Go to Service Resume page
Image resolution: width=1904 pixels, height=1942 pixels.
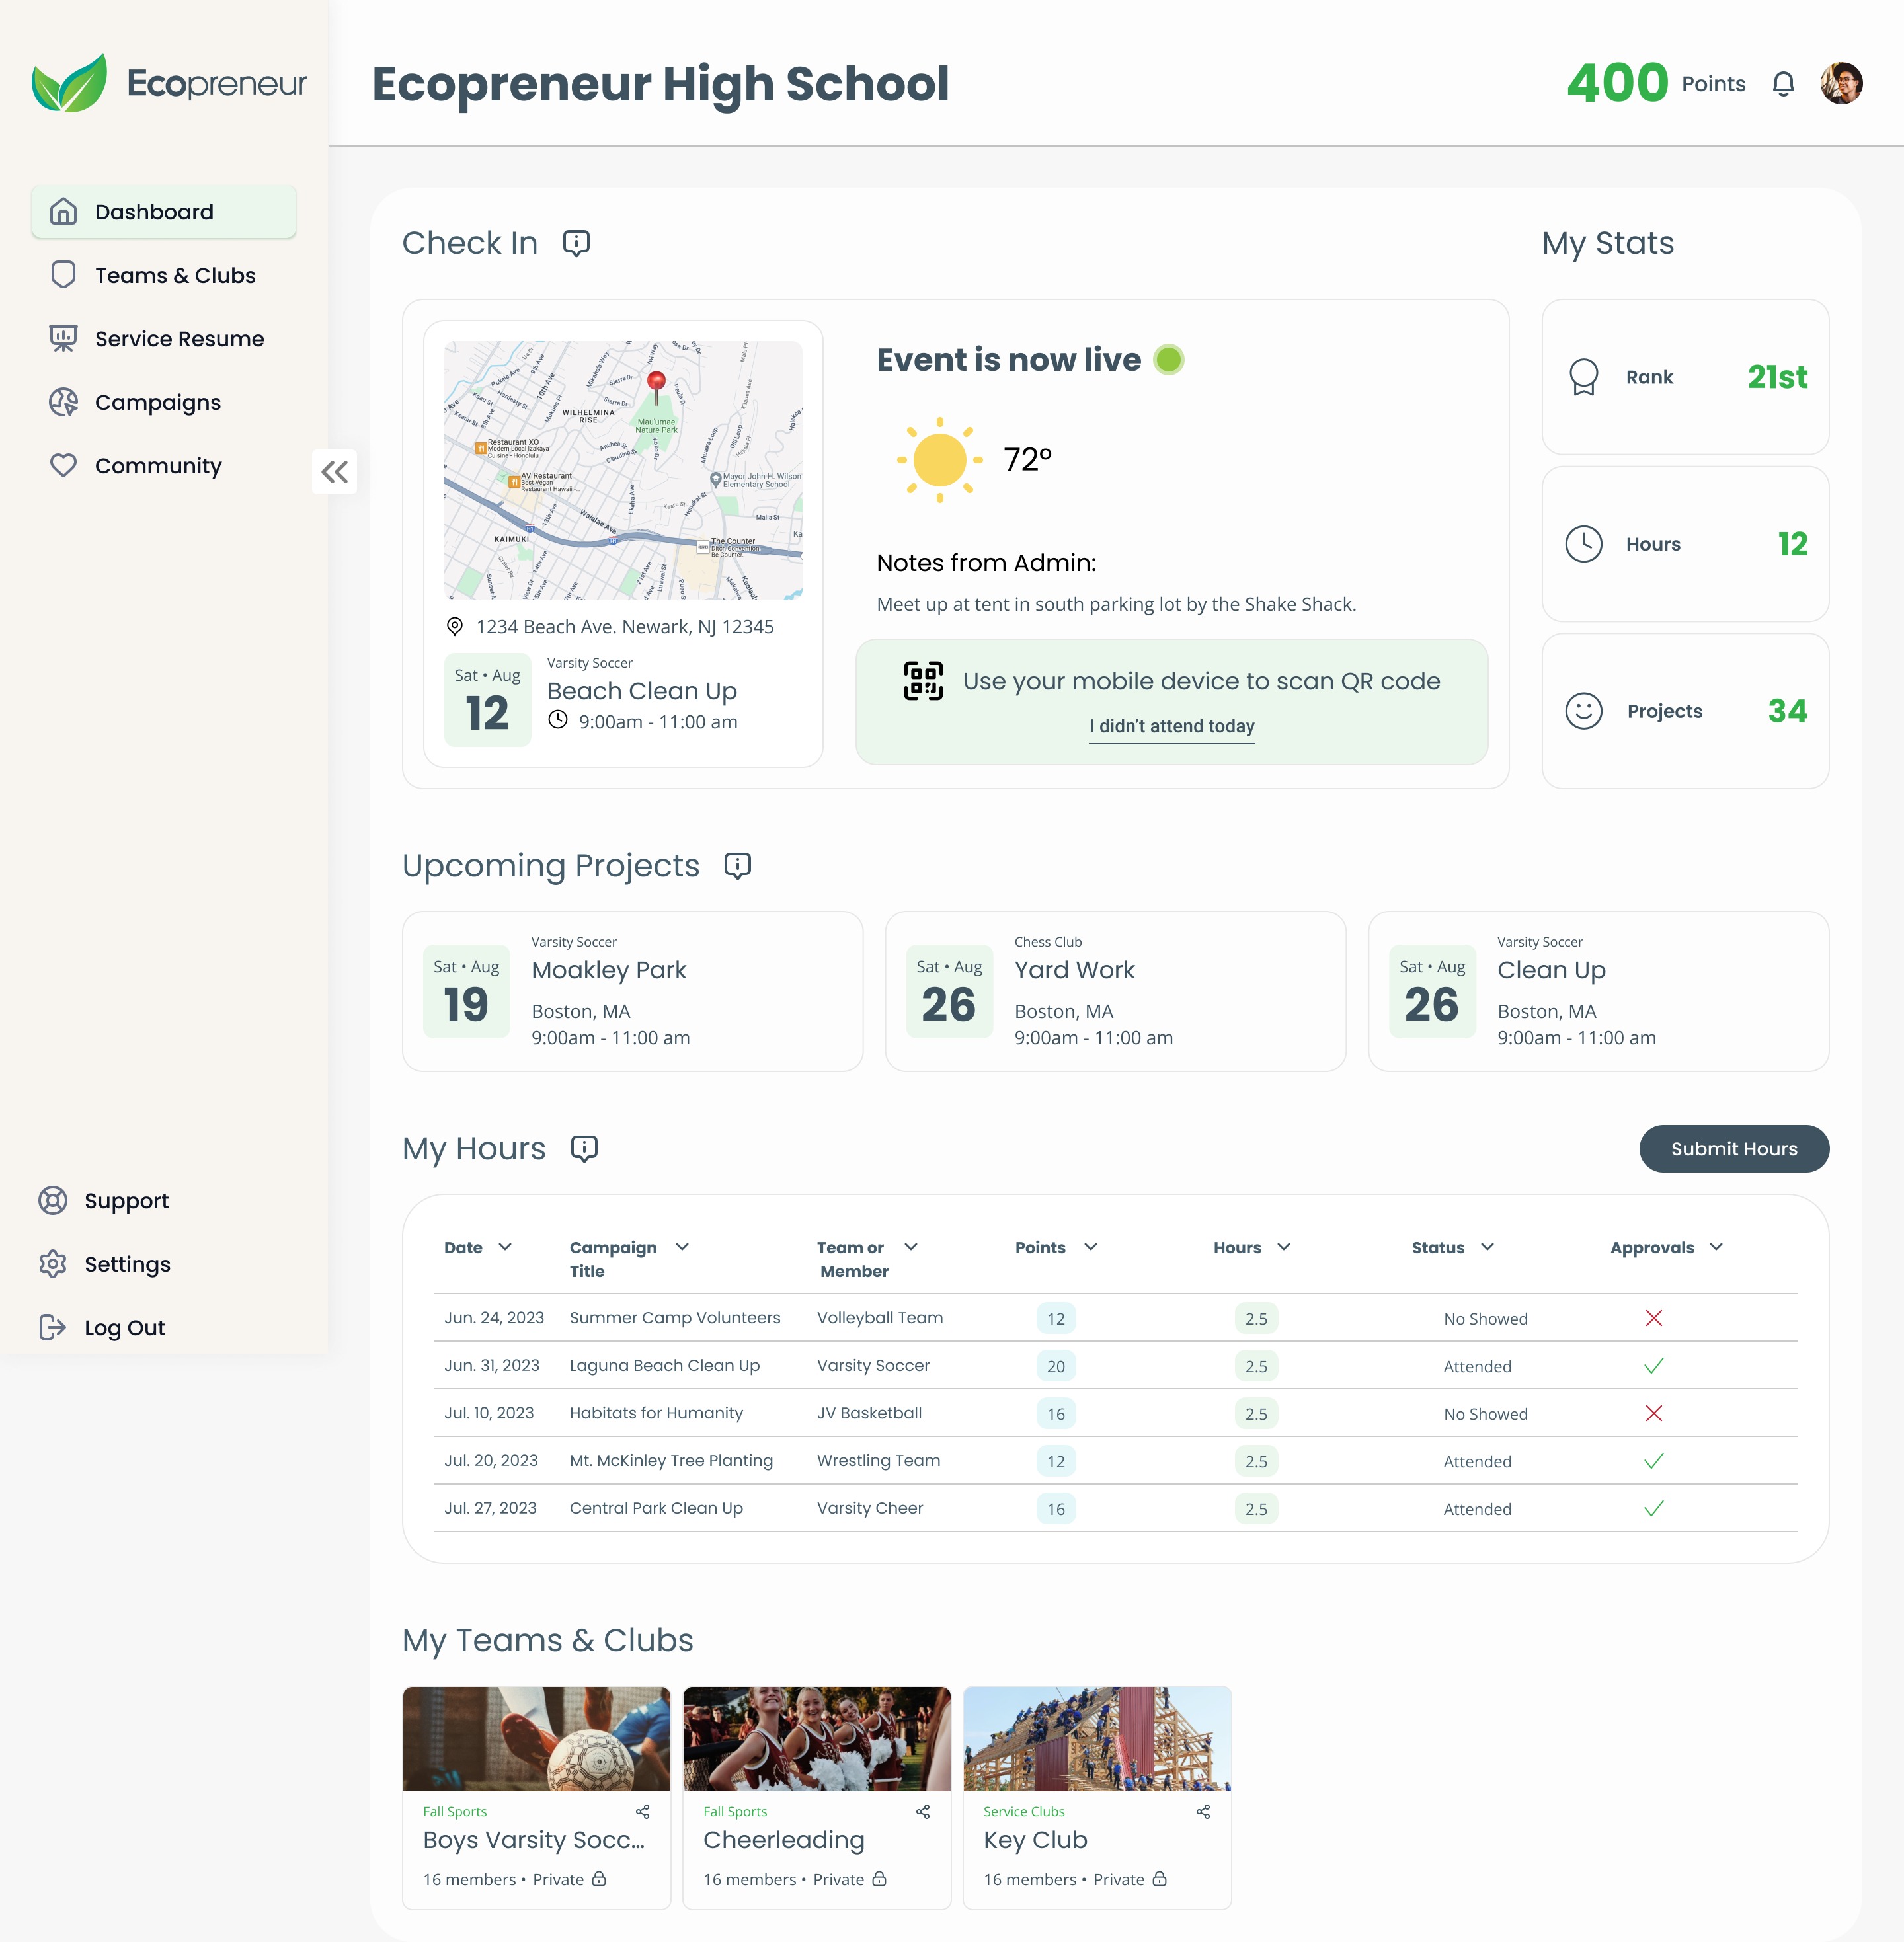pos(179,339)
